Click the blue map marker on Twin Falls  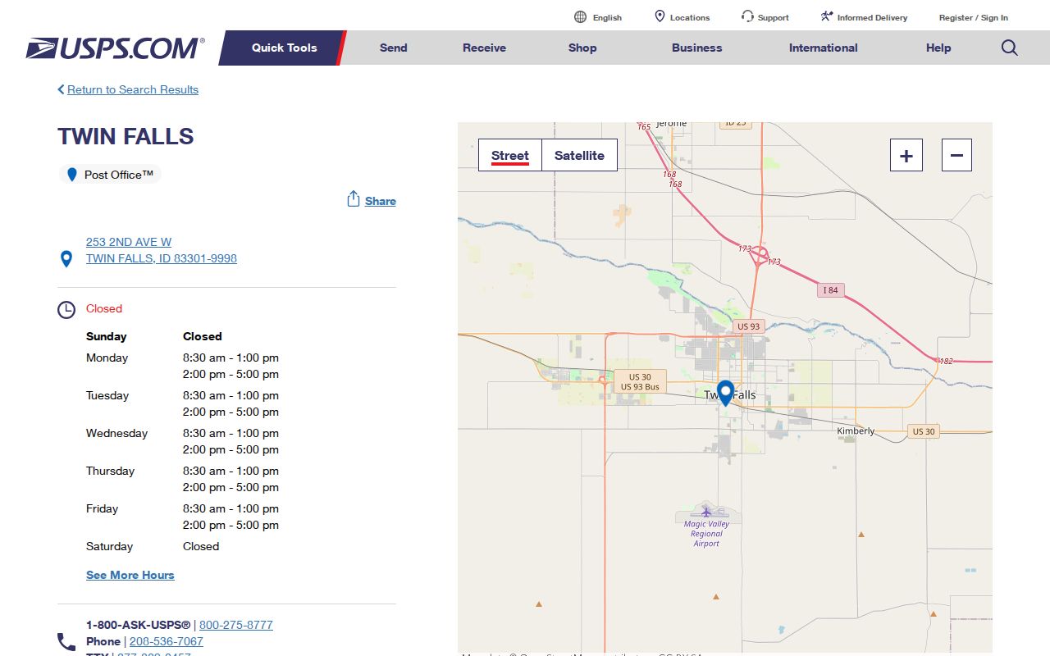point(725,393)
